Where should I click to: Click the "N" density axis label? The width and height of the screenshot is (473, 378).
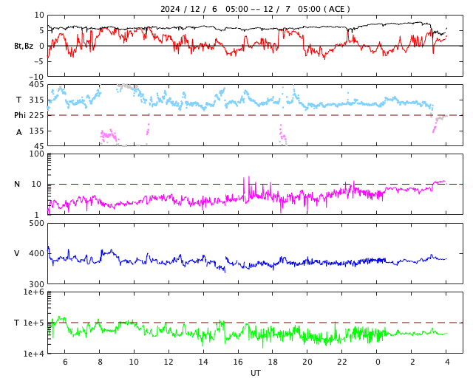pyautogui.click(x=17, y=184)
